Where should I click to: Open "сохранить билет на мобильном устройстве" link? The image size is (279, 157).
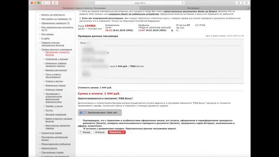pyautogui.click(x=134, y=14)
